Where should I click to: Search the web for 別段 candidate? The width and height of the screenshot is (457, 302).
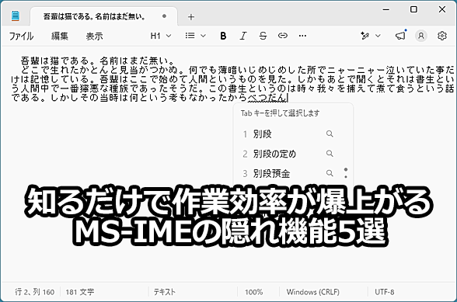click(330, 134)
